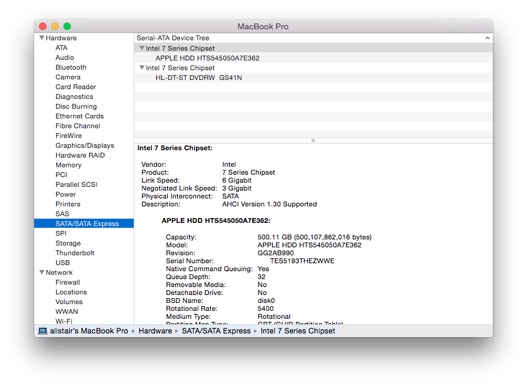
Task: Open WWAN under Network
Action: 67,311
